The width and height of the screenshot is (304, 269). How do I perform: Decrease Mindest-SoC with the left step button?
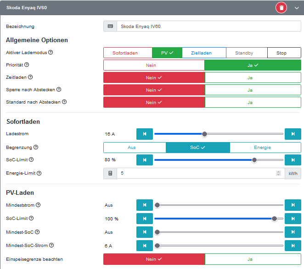[144, 232]
